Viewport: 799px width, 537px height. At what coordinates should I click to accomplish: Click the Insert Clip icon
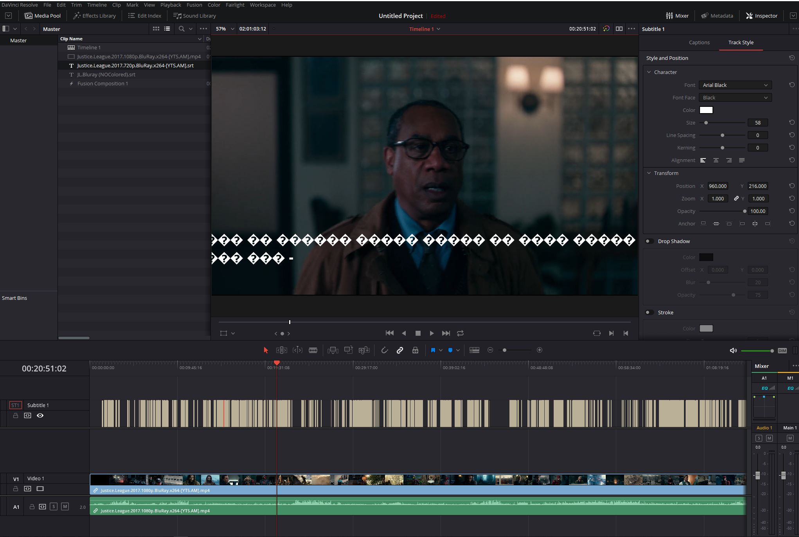(x=333, y=350)
